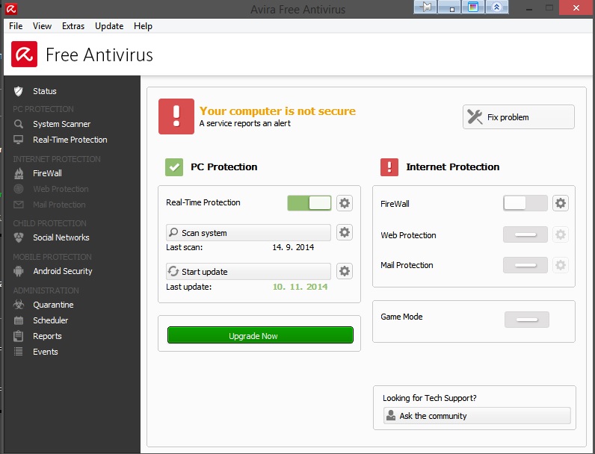Click the last scan date 14. 9. 2014
The image size is (595, 454).
(x=293, y=247)
